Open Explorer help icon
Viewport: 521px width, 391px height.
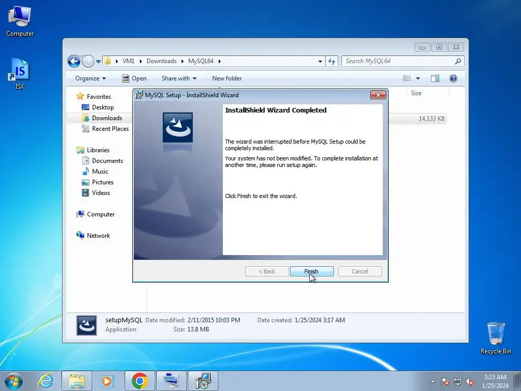(x=453, y=78)
